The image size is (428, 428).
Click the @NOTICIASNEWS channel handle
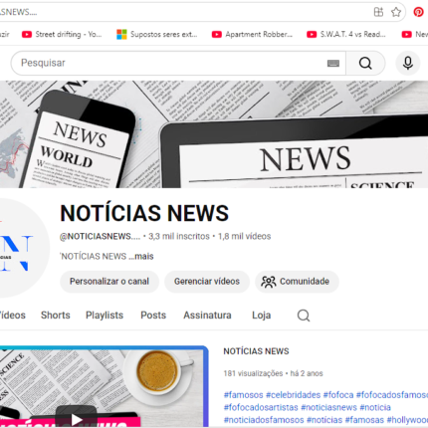(x=100, y=236)
